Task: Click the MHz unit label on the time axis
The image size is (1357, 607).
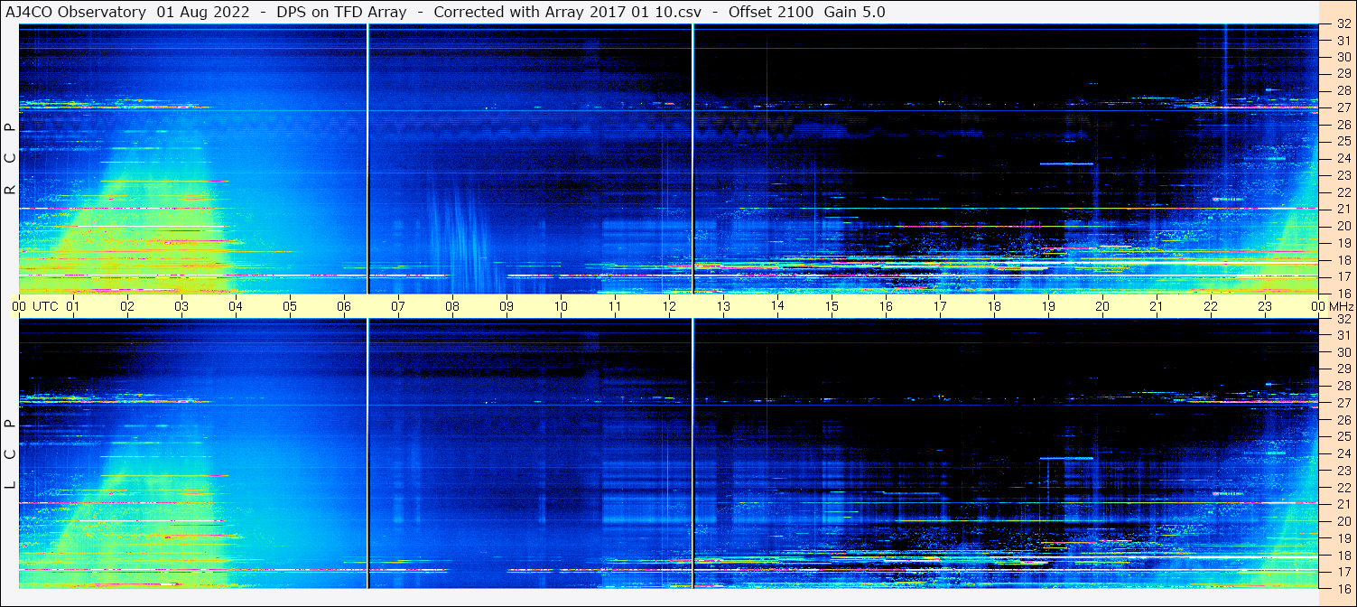Action: coord(1341,306)
